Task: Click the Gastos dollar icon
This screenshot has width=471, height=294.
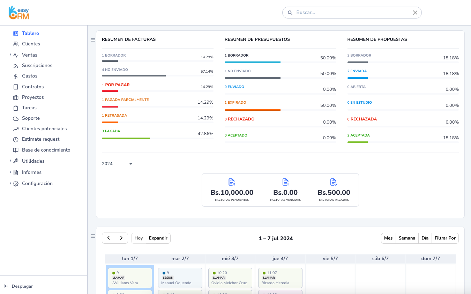Action: (x=16, y=76)
